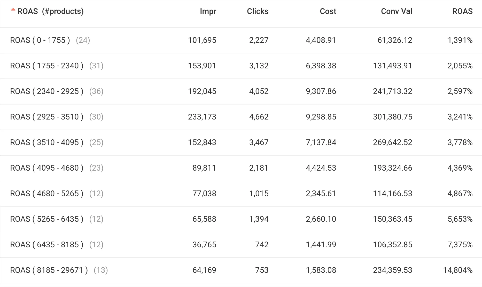This screenshot has height=287, width=482.
Task: Sort table by Conv Val header
Action: [397, 11]
